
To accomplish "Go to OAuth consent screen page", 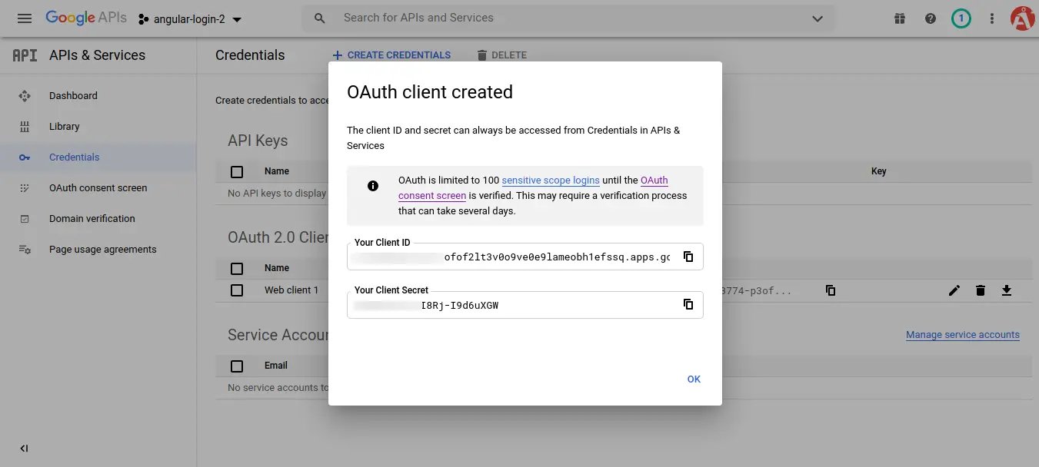I will pyautogui.click(x=98, y=188).
